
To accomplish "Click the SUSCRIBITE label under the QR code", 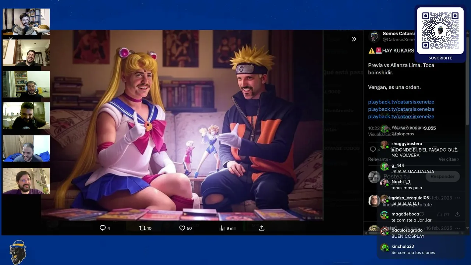I will [440, 58].
